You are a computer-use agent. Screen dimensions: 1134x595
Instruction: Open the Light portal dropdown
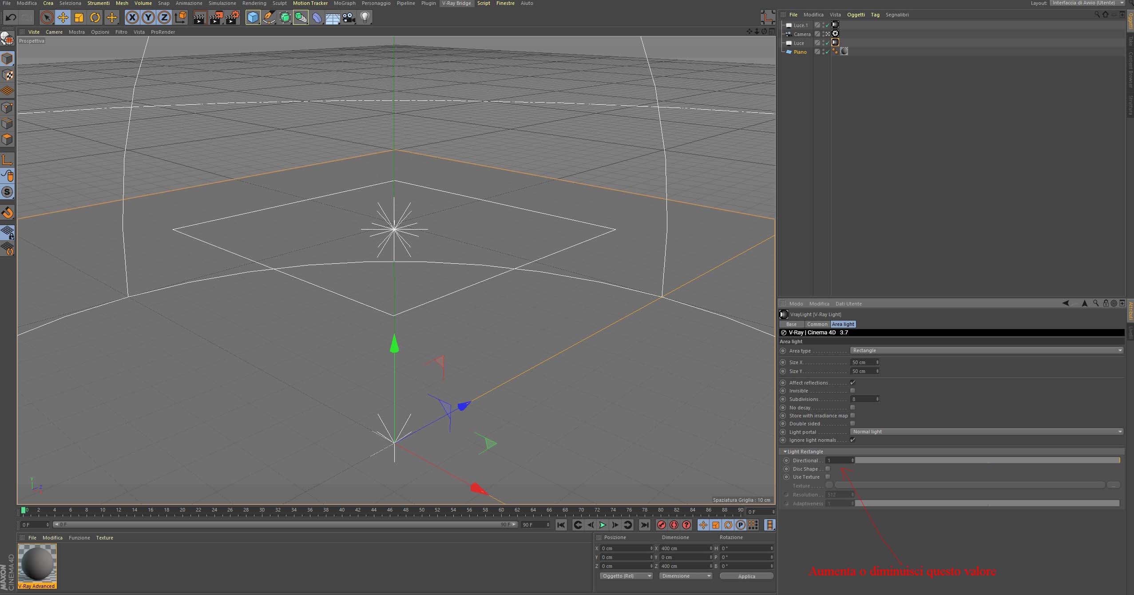pos(987,432)
